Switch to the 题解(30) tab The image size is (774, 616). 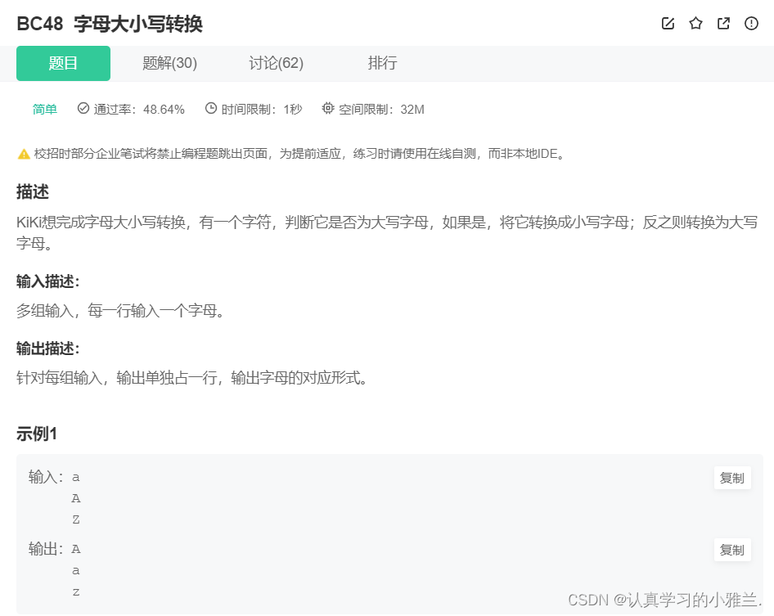(170, 63)
